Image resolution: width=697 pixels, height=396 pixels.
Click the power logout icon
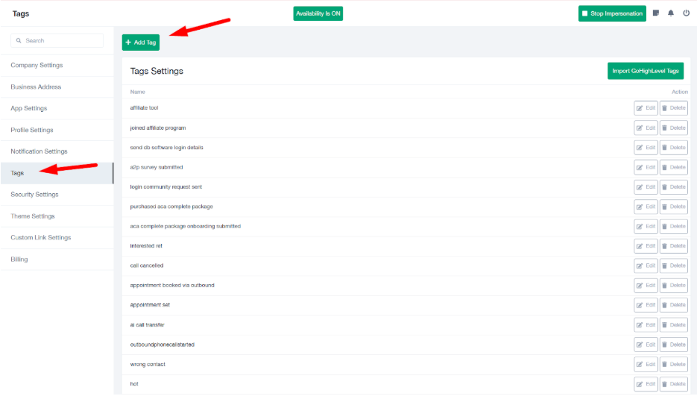686,13
